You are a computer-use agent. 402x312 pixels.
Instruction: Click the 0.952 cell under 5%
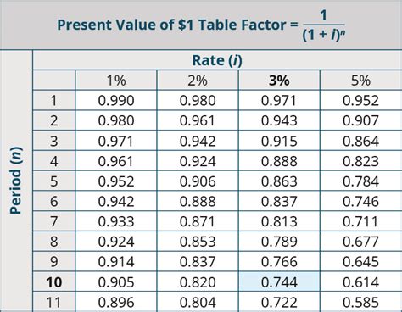(x=361, y=100)
